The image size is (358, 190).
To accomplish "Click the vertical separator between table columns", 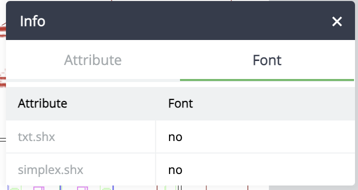I will (x=155, y=153).
